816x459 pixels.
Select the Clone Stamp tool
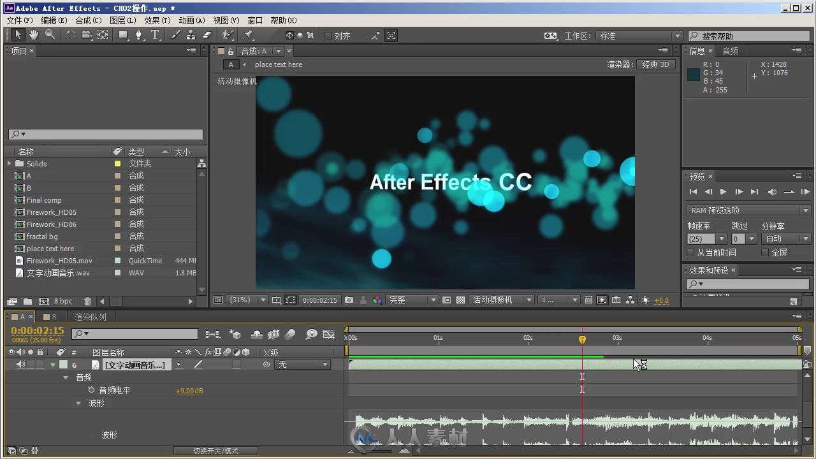click(191, 35)
